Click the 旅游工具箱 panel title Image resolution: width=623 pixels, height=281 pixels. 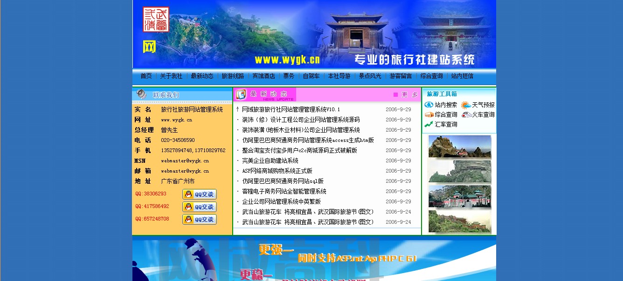[x=442, y=94]
